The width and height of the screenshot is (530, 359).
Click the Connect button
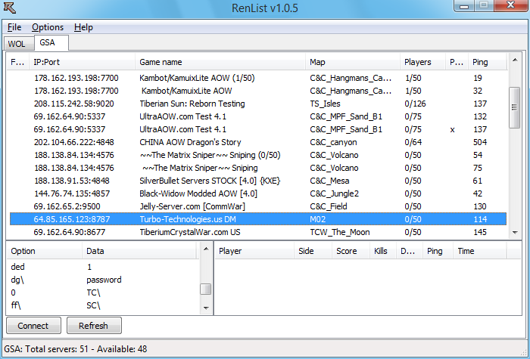(x=33, y=326)
